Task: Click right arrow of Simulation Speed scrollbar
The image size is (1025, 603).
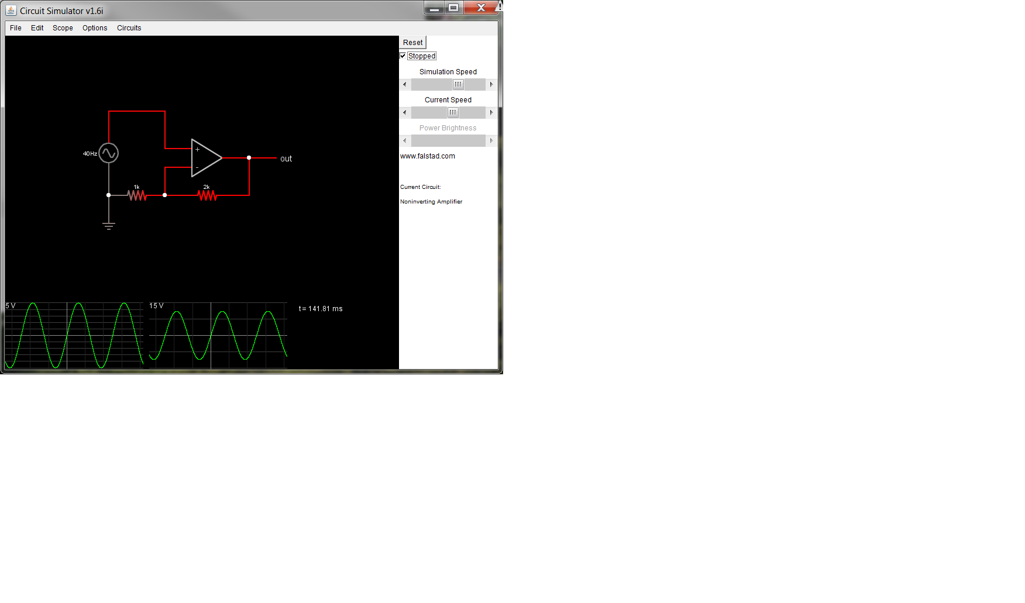Action: click(491, 84)
